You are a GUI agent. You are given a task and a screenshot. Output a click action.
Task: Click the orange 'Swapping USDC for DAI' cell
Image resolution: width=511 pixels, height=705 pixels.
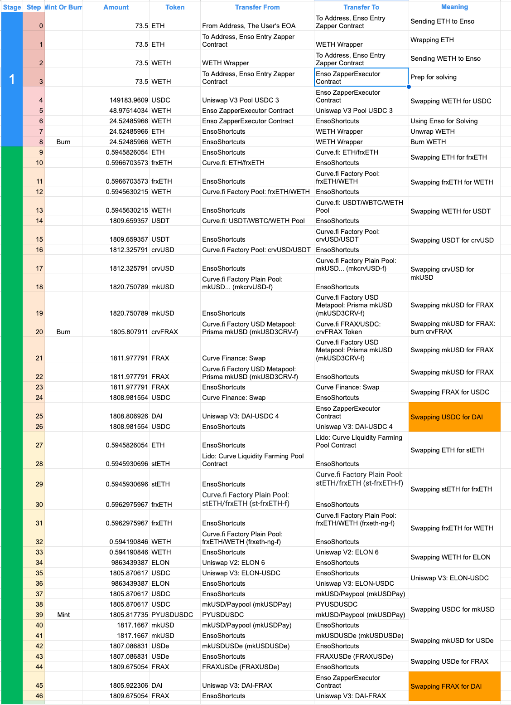click(454, 417)
